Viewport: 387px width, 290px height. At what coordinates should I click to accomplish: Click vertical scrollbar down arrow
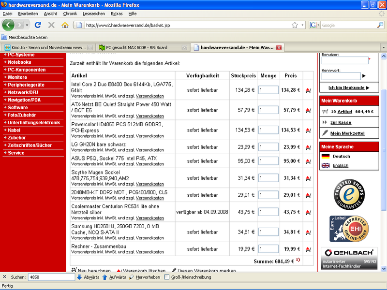pyautogui.click(x=384, y=269)
